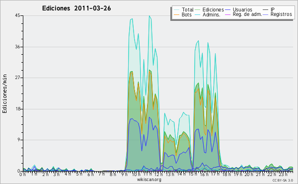Select the 'Ediciones' legend label
The height and width of the screenshot is (184, 298).
coord(213,9)
